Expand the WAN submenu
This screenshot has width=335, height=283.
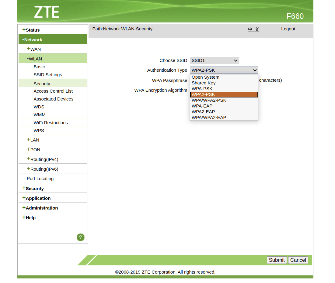coord(34,49)
